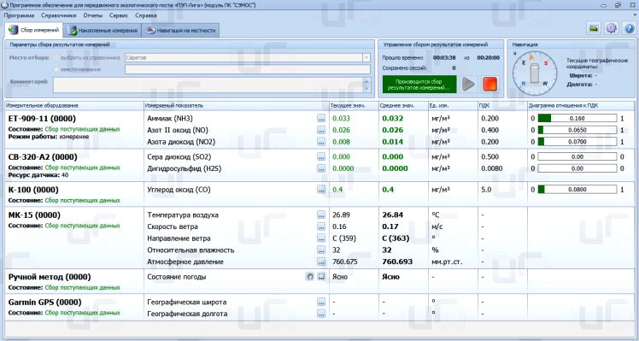Open details button for Дигидросульфид (H2S)
Image resolution: width=639 pixels, height=341 pixels.
(321, 169)
